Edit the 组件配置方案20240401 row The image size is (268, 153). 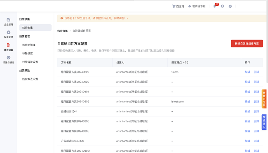[247, 92]
